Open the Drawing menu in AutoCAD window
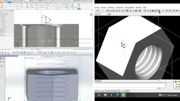This screenshot has width=180, height=101. pos(103,8)
